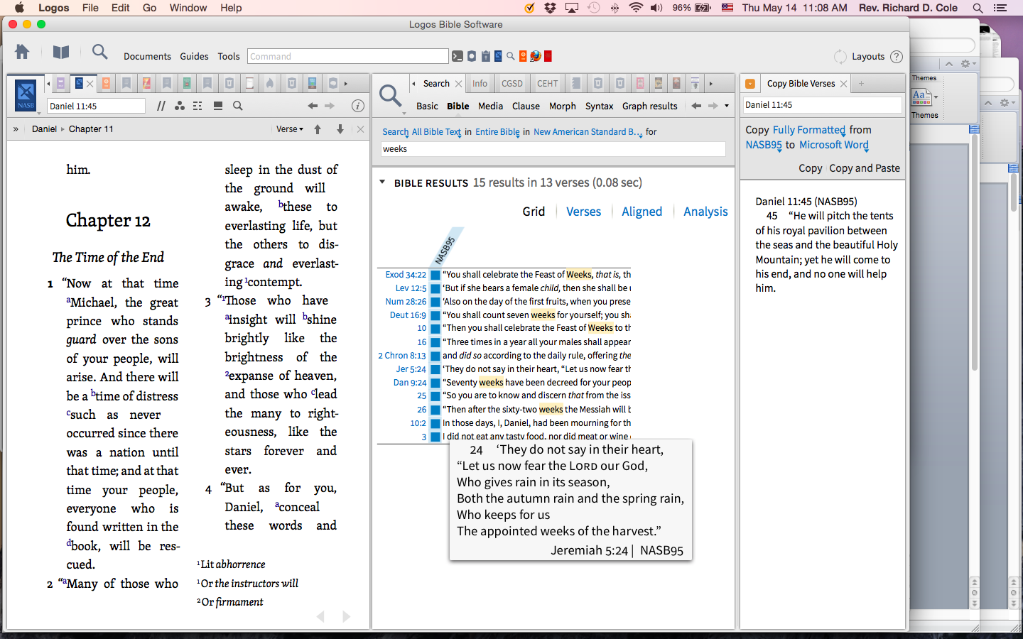
Task: Open the Search history dropdown arrow
Action: pyautogui.click(x=727, y=106)
